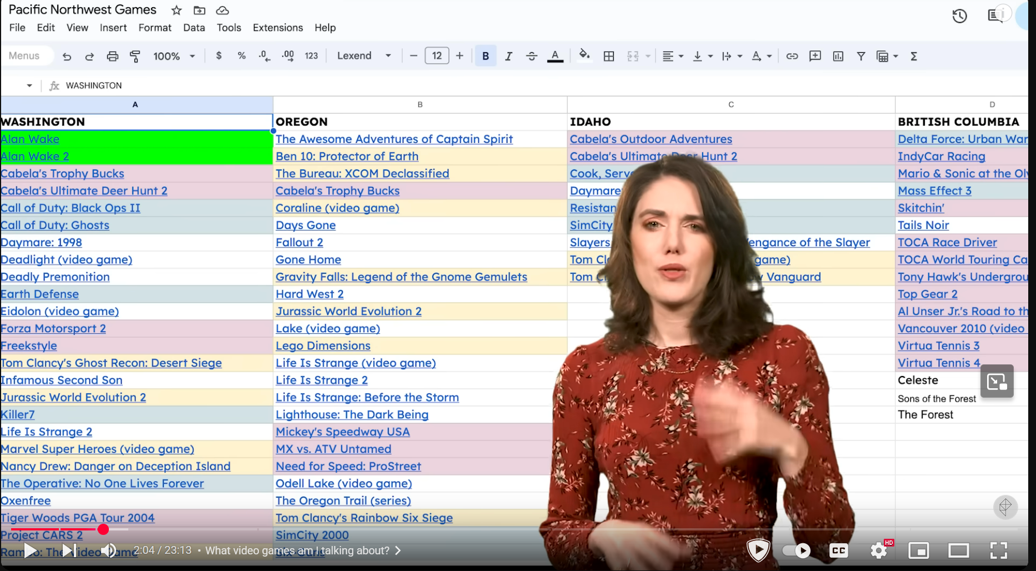Open the Data menu
1036x571 pixels.
194,28
